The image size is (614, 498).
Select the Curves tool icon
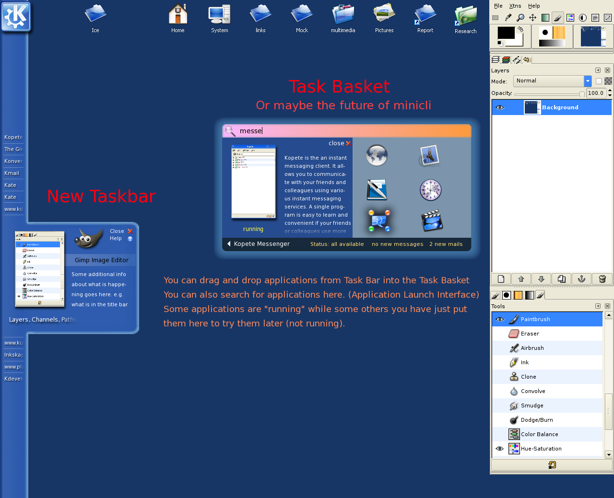click(x=608, y=18)
